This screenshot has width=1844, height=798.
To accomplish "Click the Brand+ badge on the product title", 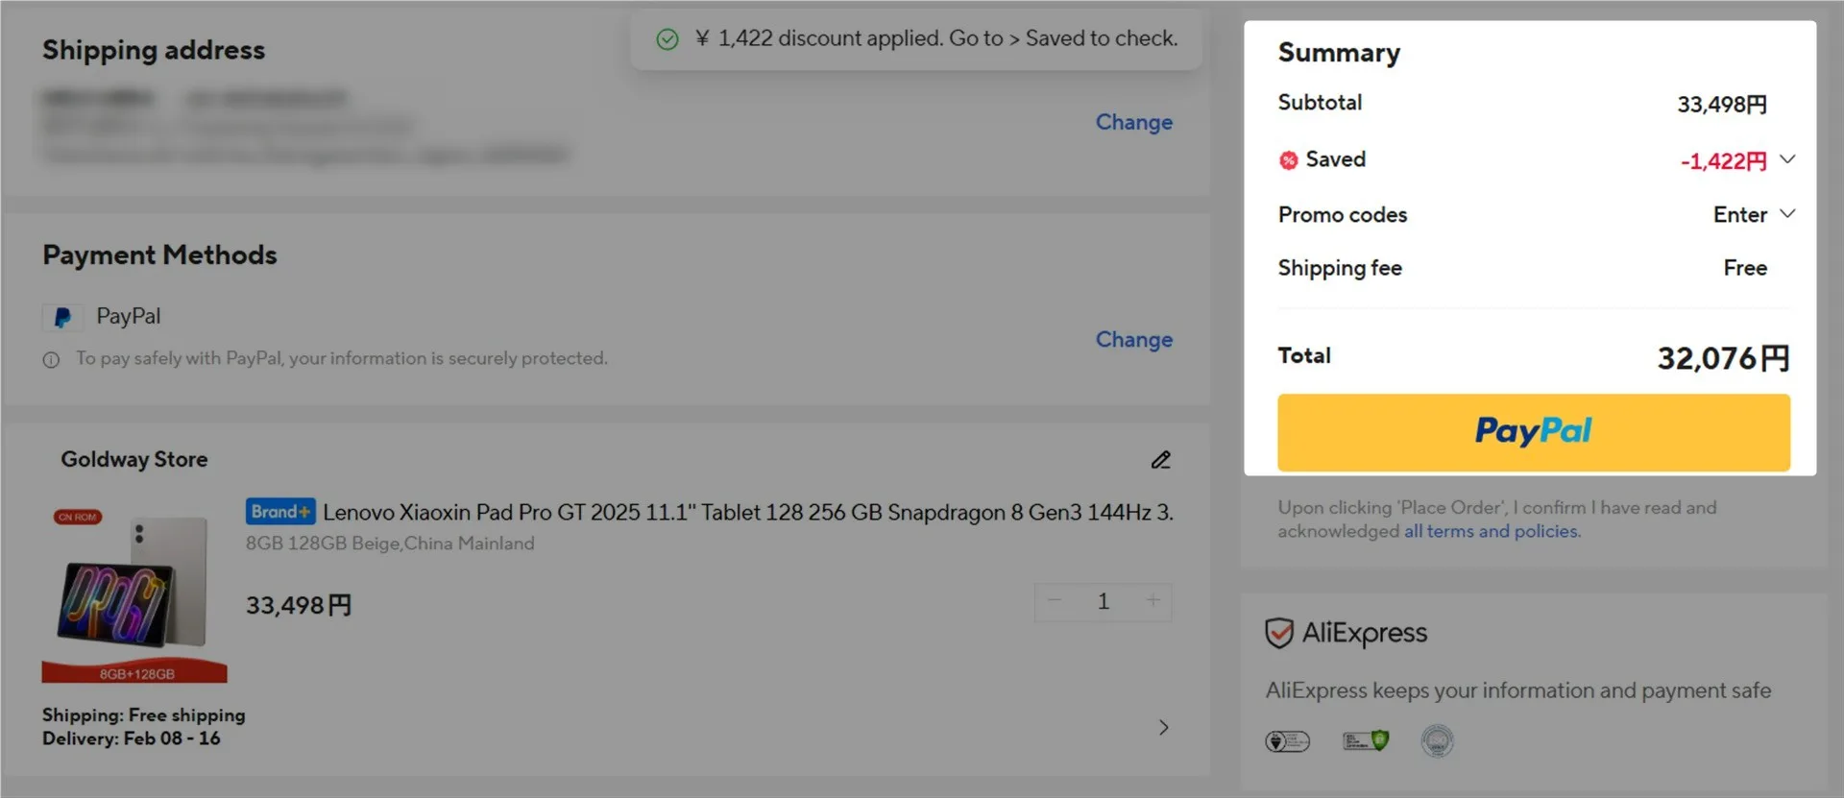I will (x=279, y=512).
